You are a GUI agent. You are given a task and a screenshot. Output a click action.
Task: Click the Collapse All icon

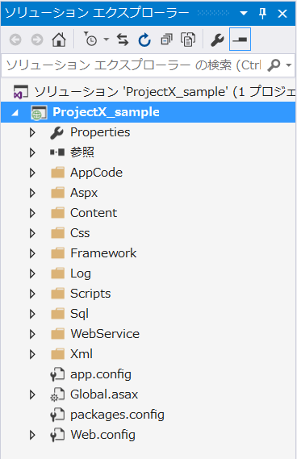[166, 40]
